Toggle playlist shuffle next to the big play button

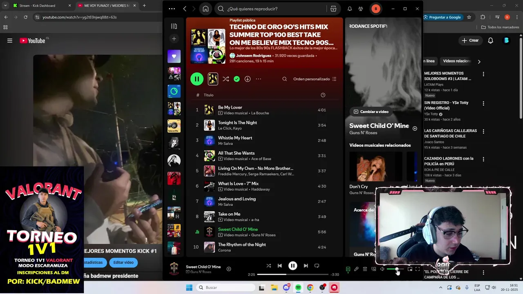click(226, 79)
